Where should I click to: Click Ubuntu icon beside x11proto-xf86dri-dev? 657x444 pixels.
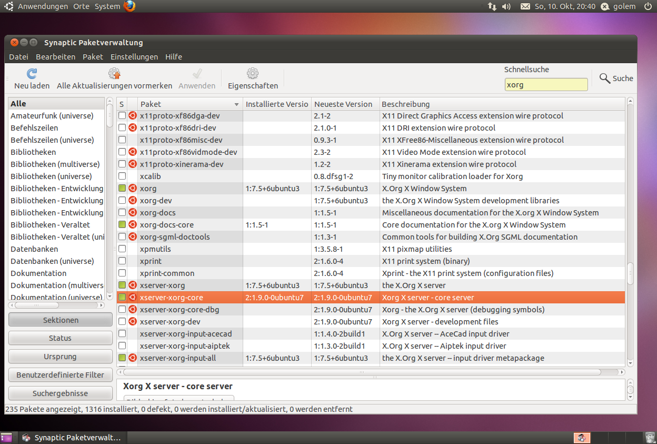tap(133, 128)
